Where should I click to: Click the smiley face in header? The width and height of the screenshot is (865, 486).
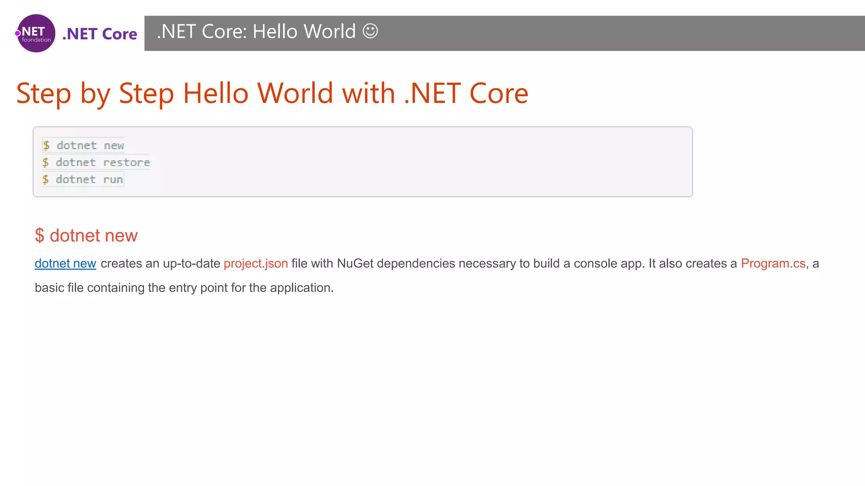pos(370,31)
